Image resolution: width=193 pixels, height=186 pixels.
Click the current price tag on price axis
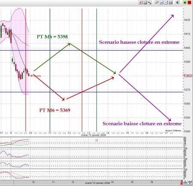188,76
